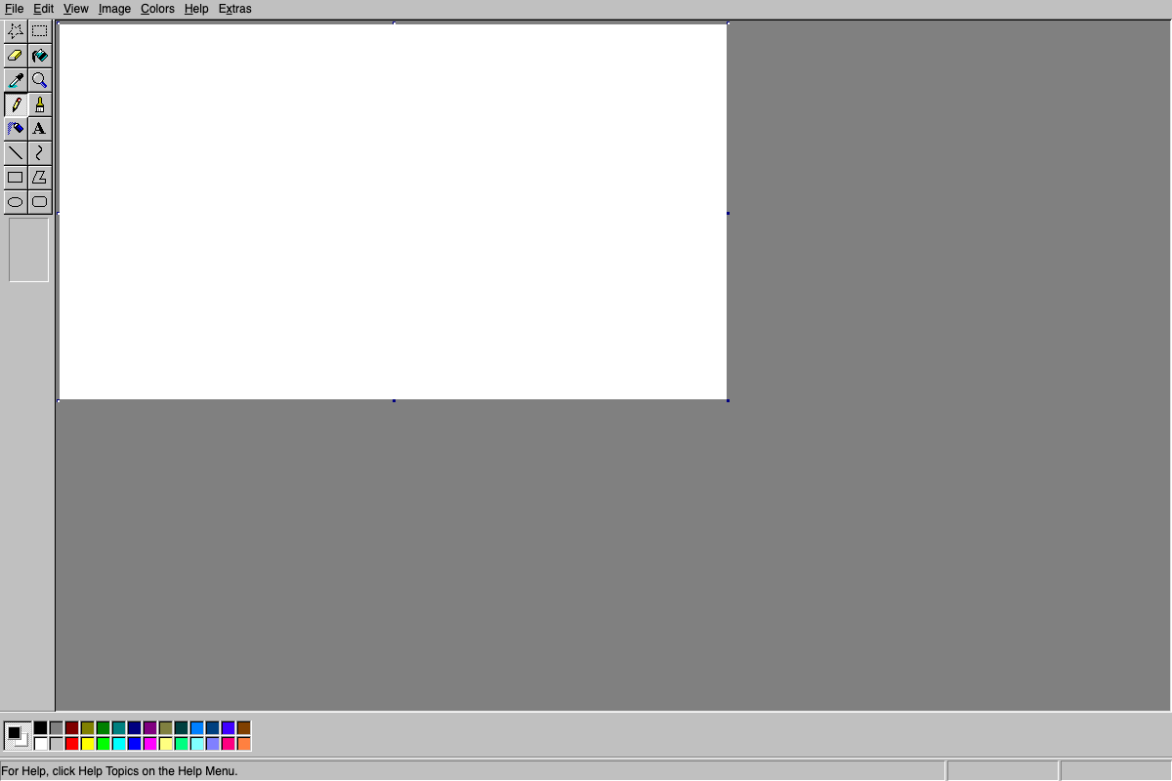Select the Airbrush tool
This screenshot has height=781, width=1172.
tap(16, 128)
